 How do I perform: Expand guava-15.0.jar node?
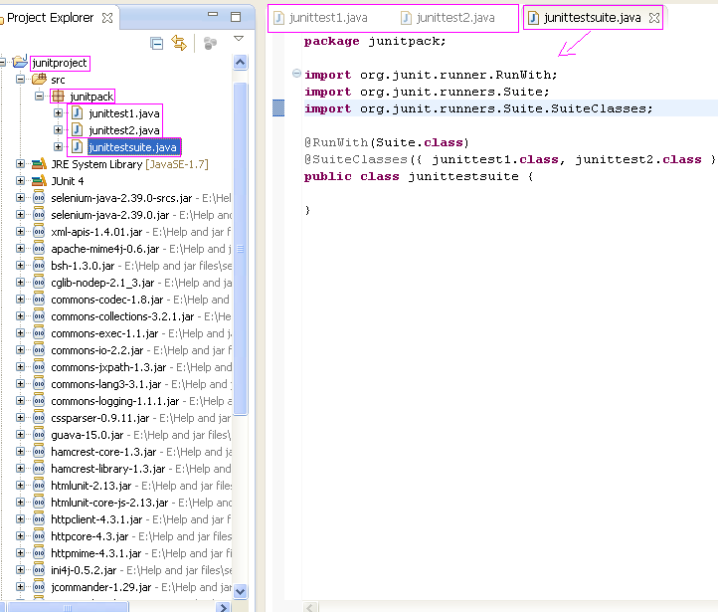(x=20, y=435)
